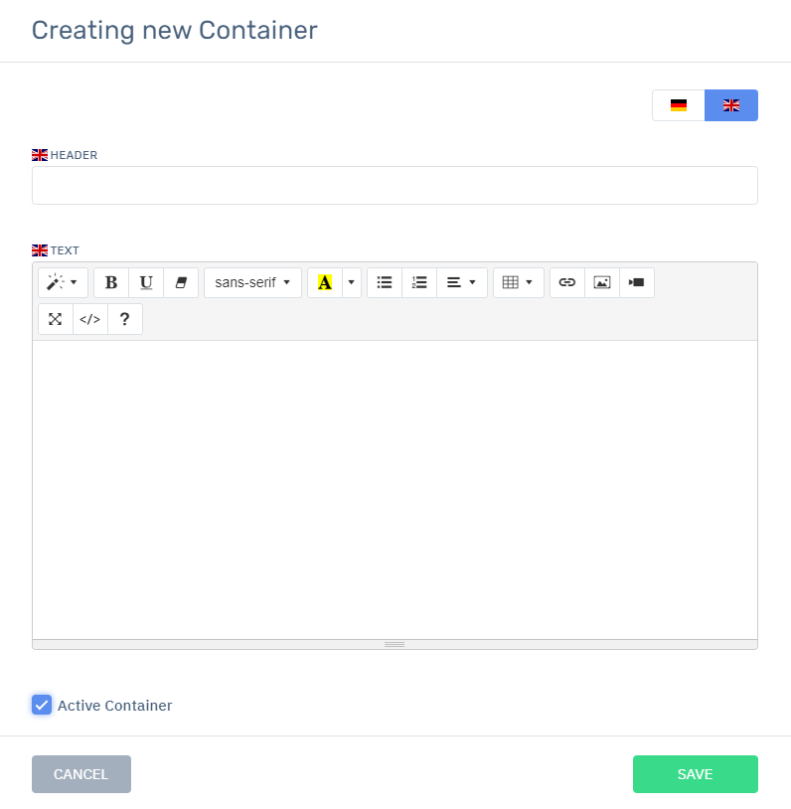791x809 pixels.
Task: Switch to the German language tab
Action: point(679,105)
